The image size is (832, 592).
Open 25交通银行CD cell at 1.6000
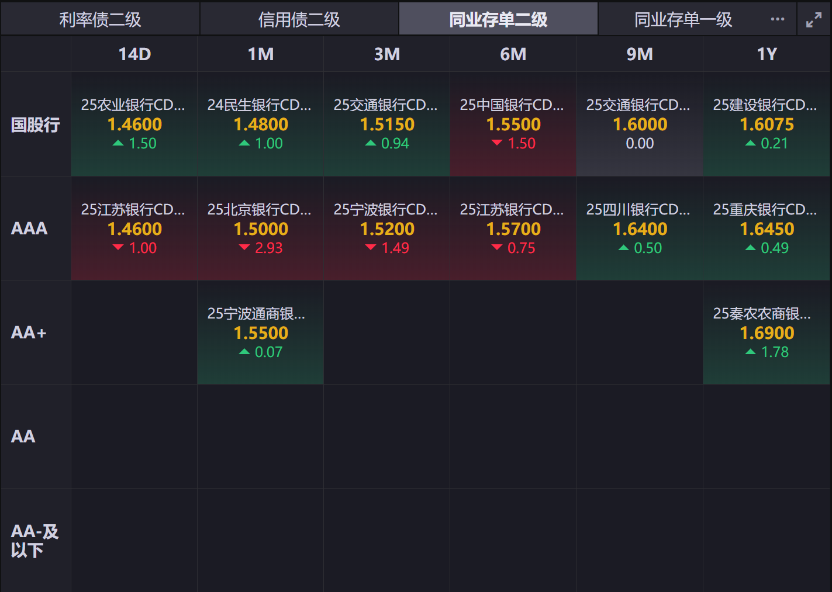[640, 124]
